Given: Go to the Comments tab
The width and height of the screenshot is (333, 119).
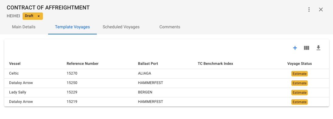Looking at the screenshot, I should (x=170, y=27).
